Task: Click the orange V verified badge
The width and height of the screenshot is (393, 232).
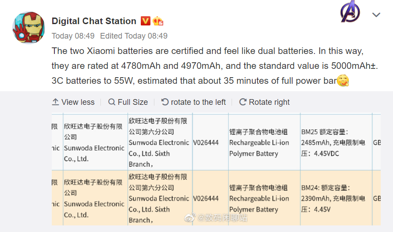Action: pos(146,21)
